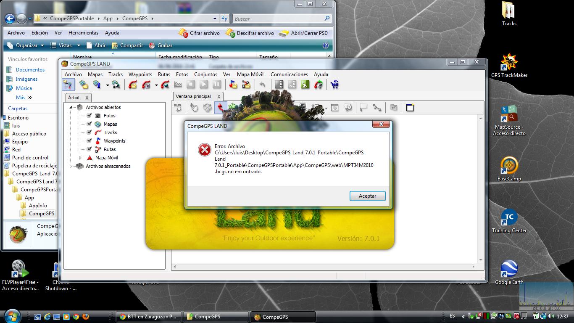Click the Cifrar archivo button
Viewport: 574px width, 323px height.
pos(199,33)
